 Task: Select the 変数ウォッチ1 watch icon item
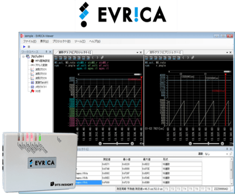[33, 82]
